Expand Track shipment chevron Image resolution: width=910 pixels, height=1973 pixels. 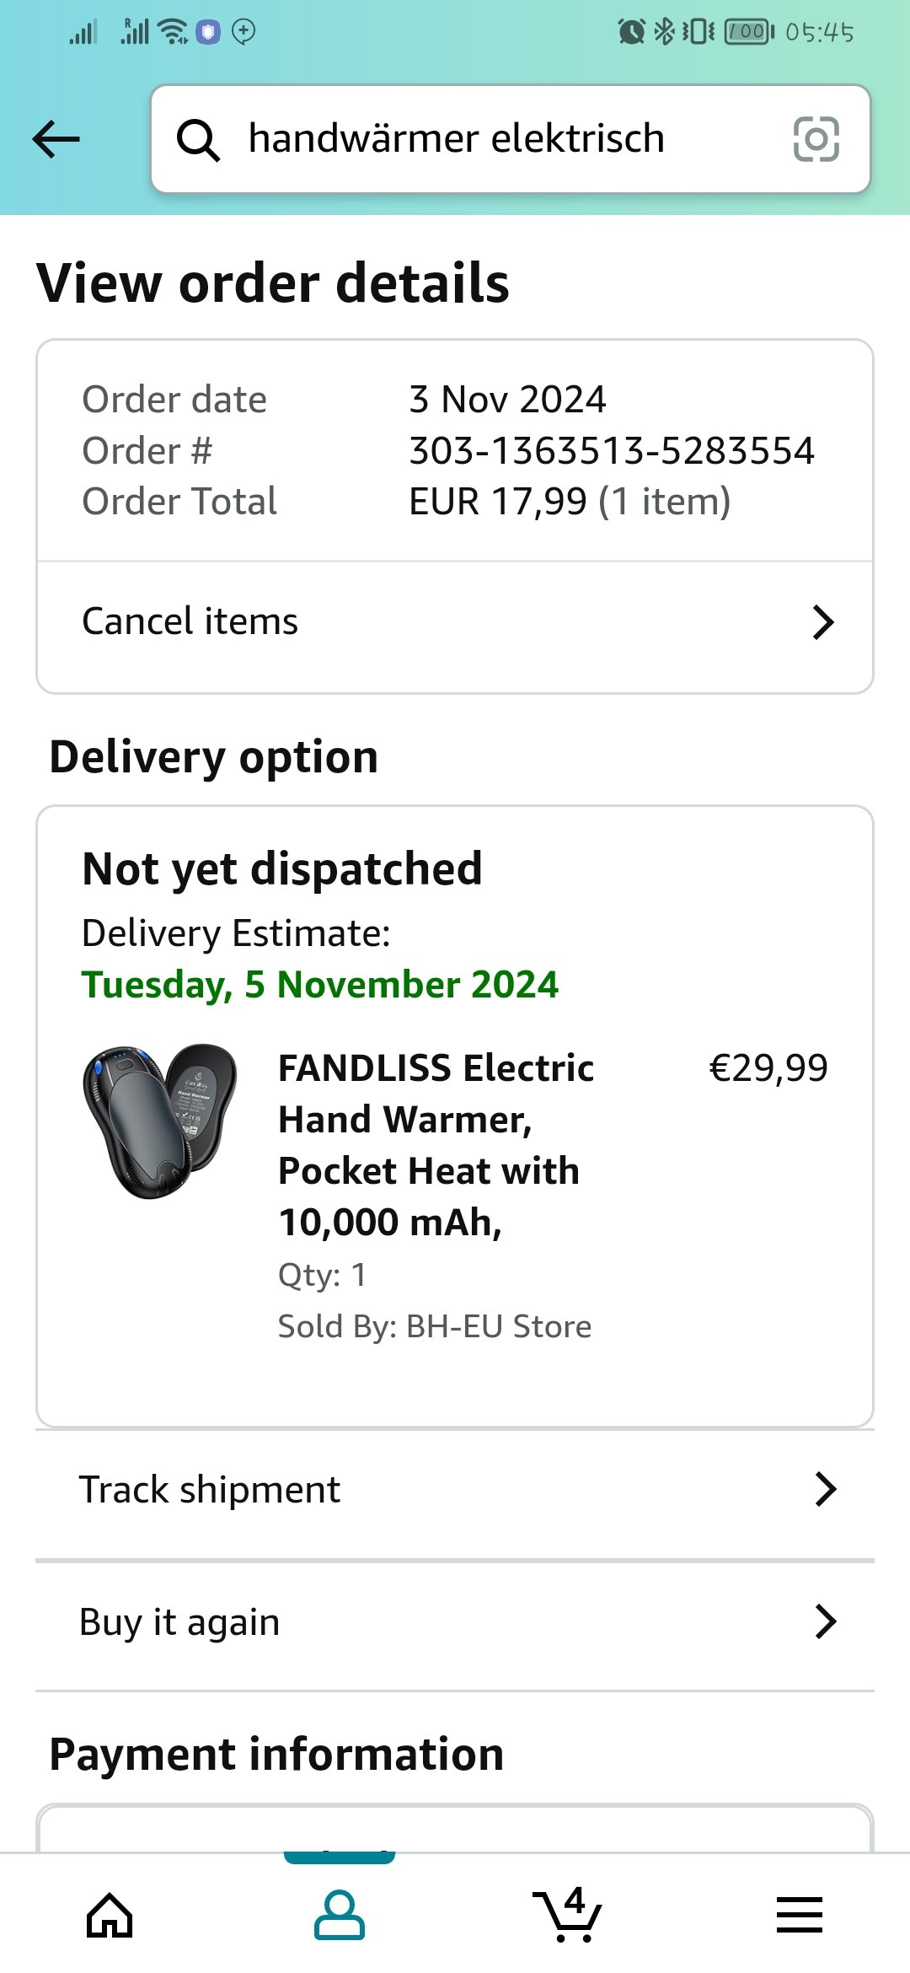[x=826, y=1489]
